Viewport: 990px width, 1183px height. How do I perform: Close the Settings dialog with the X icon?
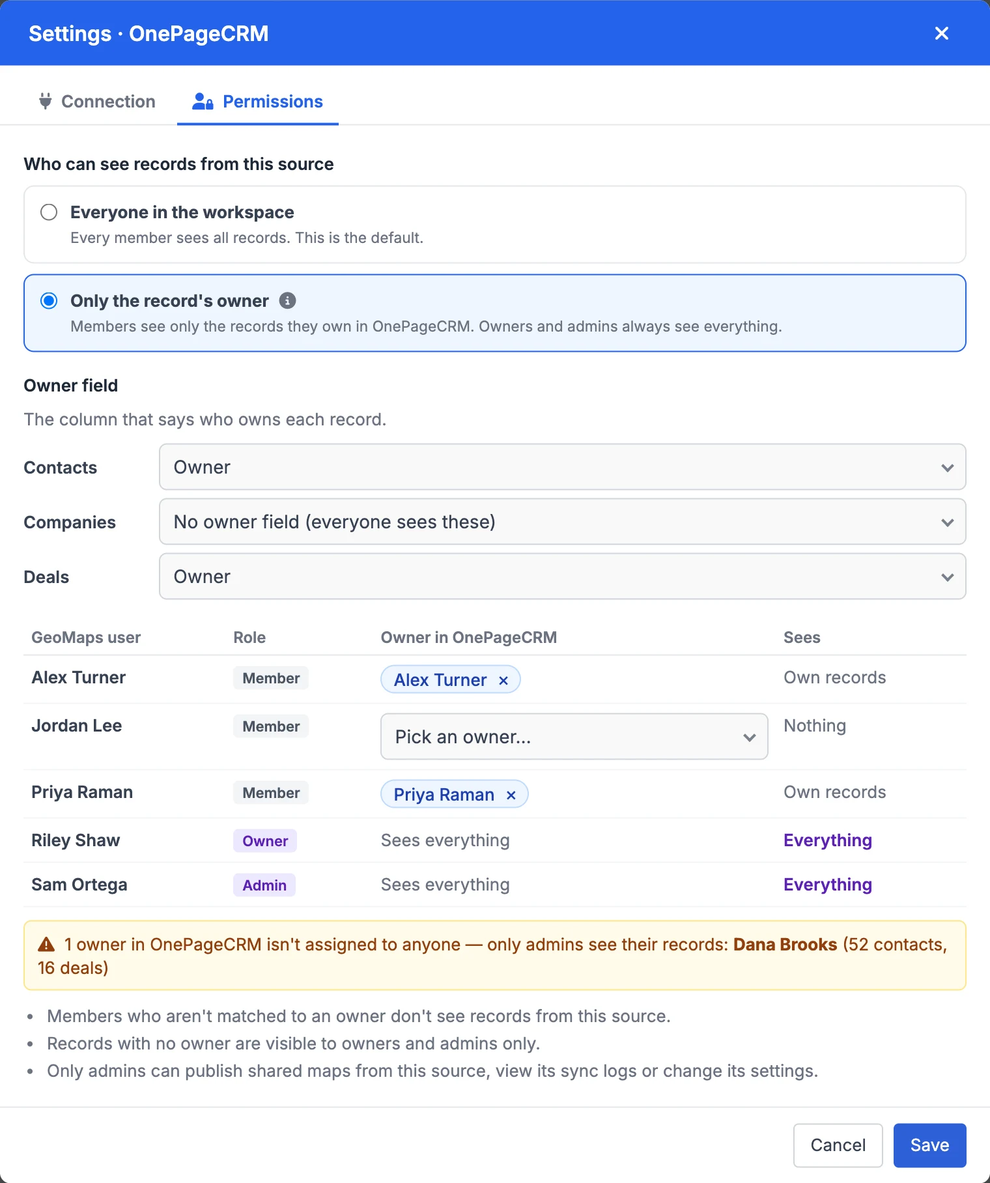click(x=941, y=33)
